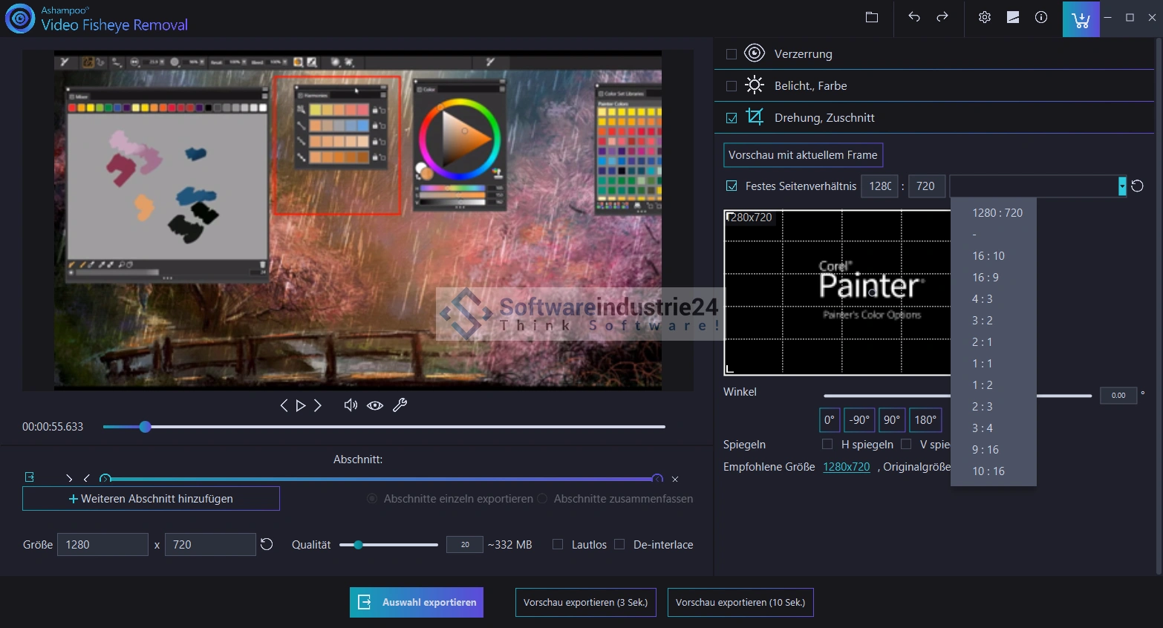This screenshot has height=628, width=1163.
Task: Select 16 : 9 from ratio list
Action: [x=986, y=278]
